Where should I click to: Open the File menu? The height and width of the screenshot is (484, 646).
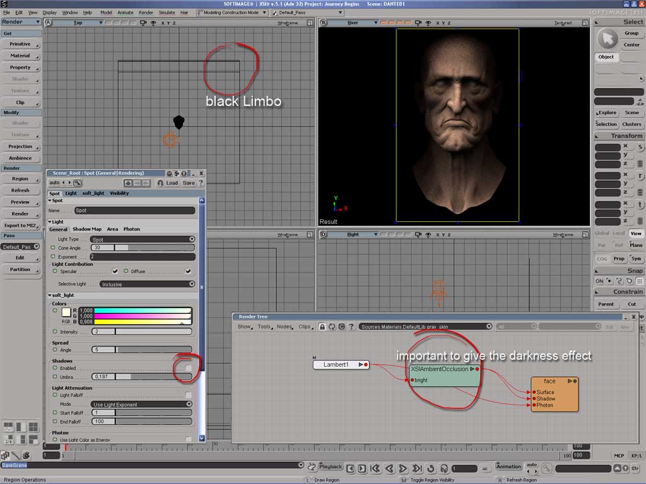tap(6, 13)
